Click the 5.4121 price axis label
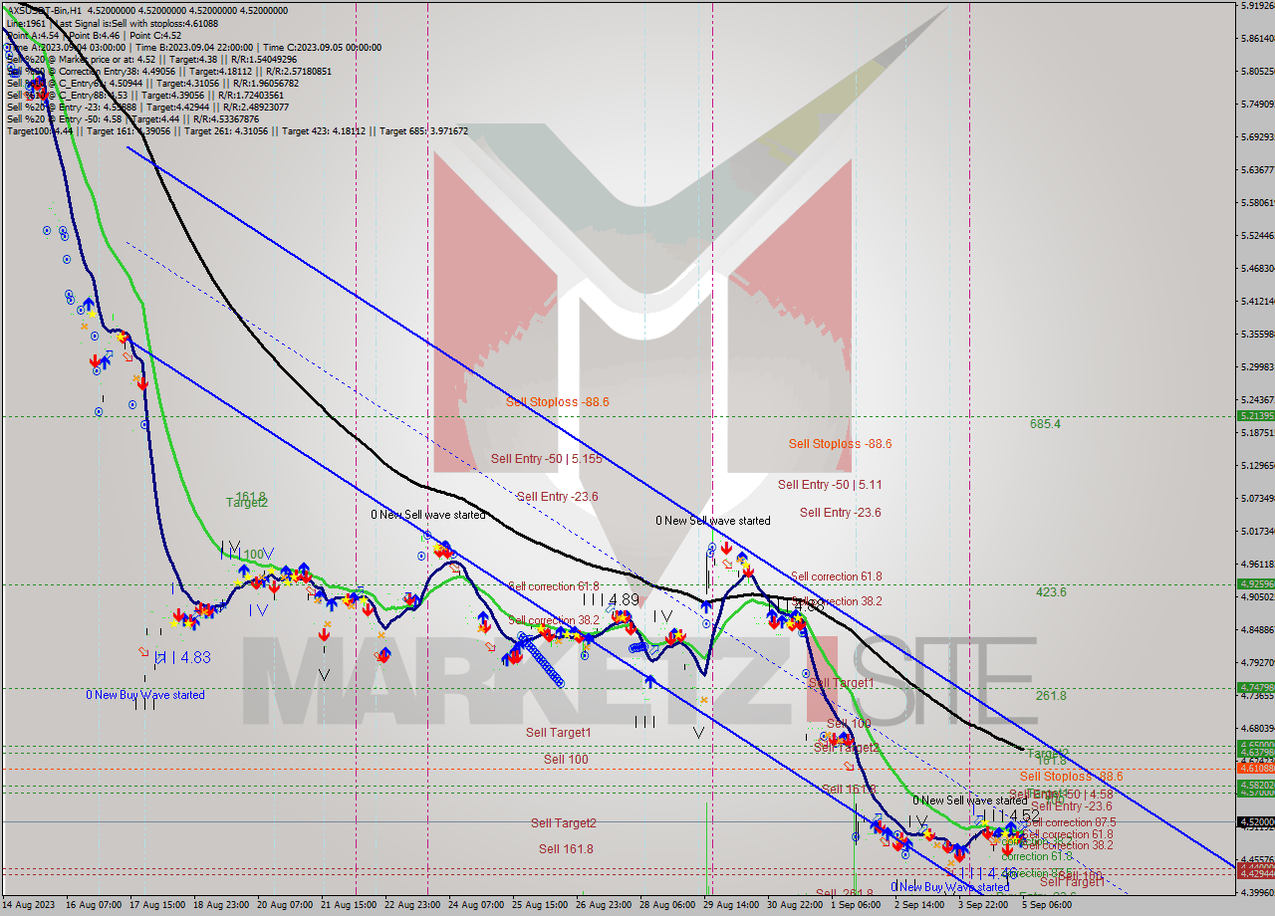 (x=1257, y=301)
